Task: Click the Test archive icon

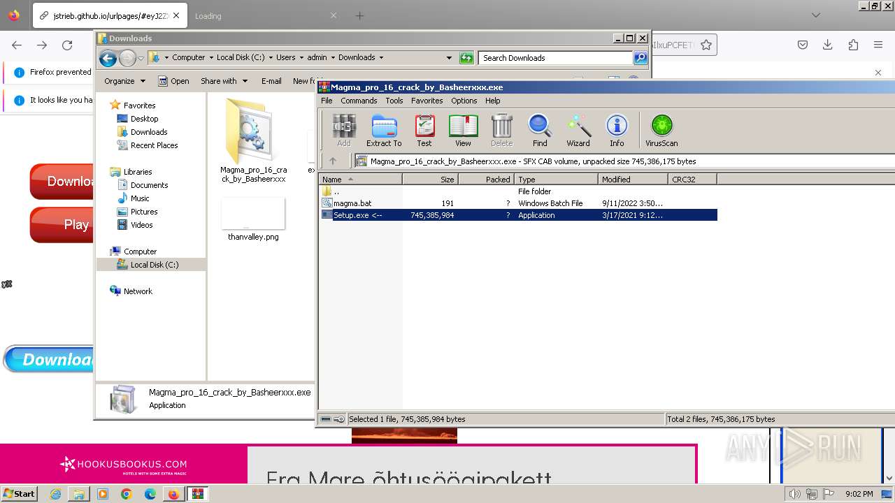Action: click(424, 131)
